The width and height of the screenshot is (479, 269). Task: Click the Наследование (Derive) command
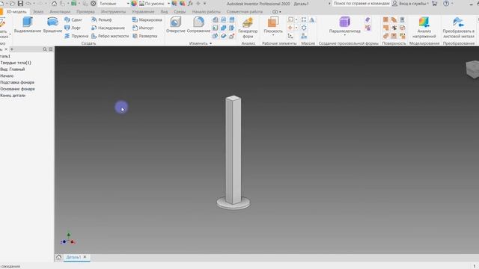click(108, 28)
